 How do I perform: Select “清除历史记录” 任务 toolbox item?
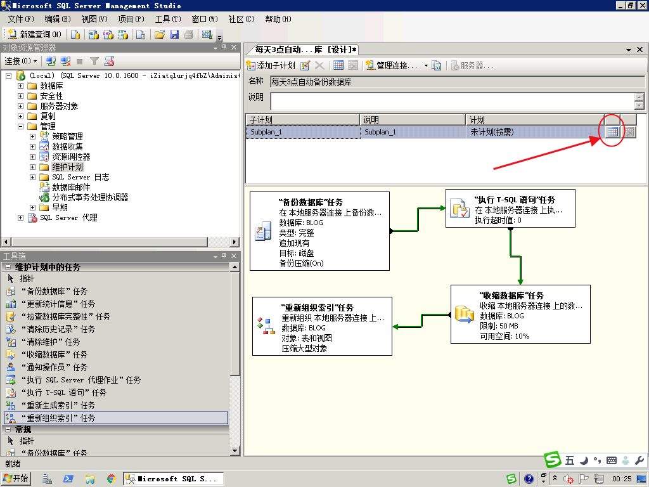(x=116, y=329)
